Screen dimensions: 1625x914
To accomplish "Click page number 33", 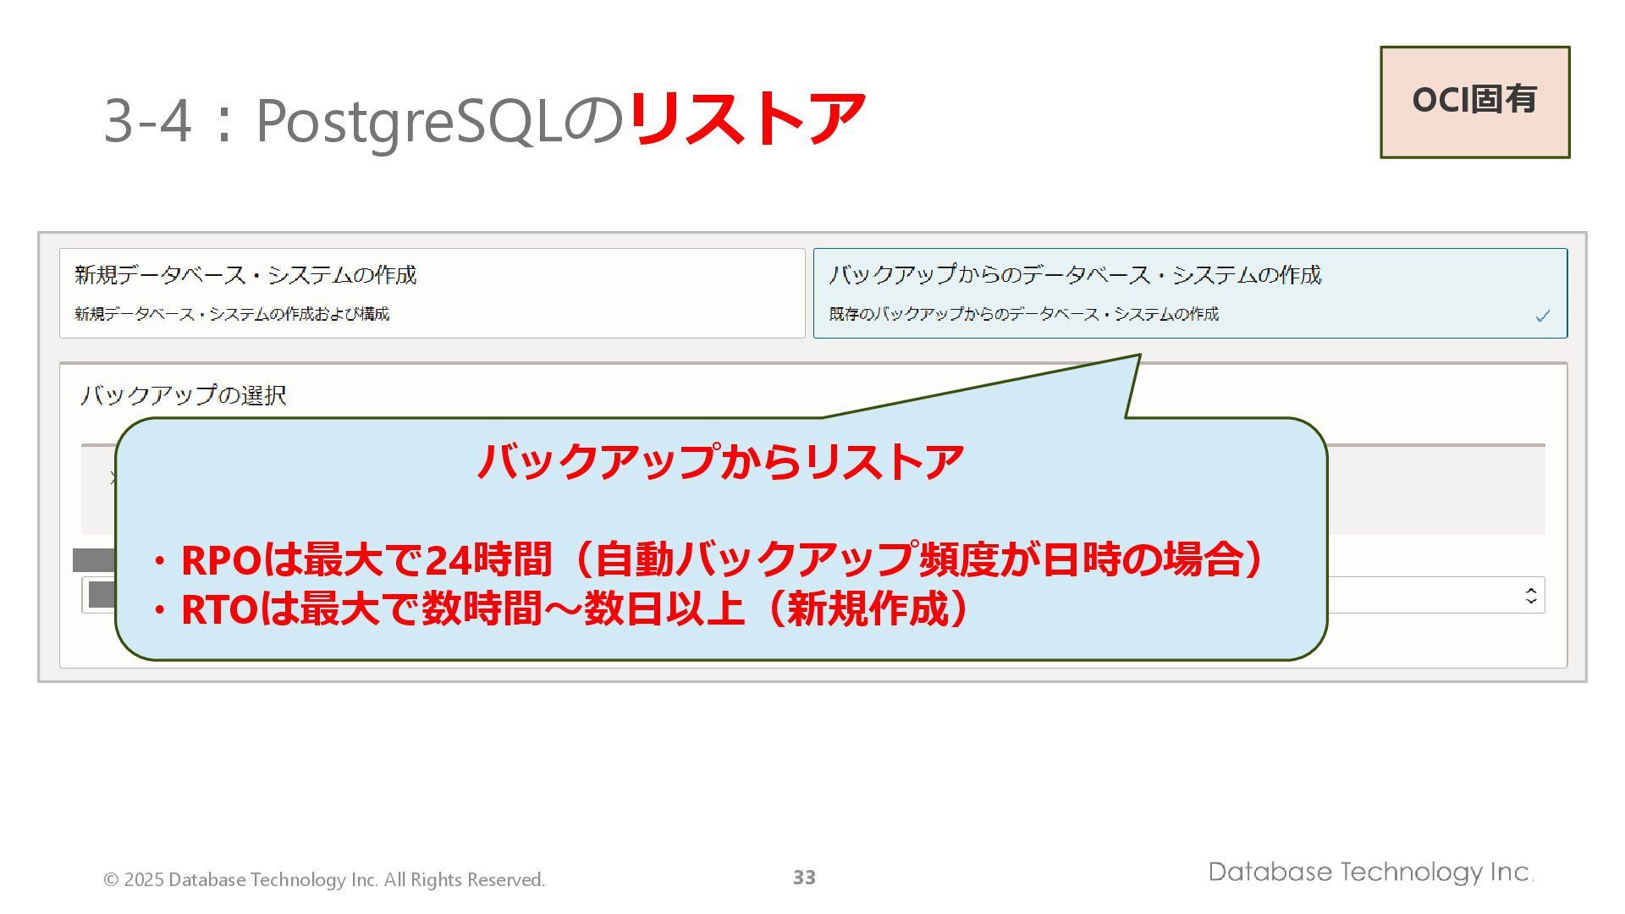I will click(x=804, y=878).
